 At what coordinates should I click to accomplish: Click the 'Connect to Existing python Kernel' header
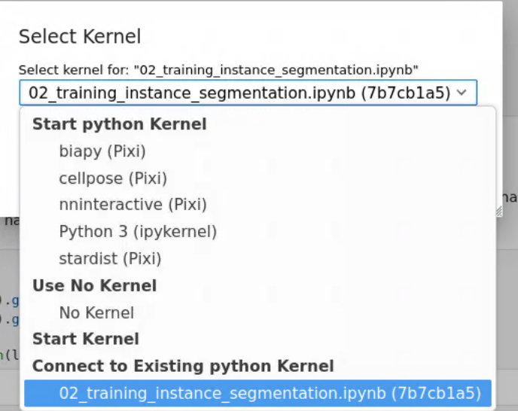pos(184,366)
